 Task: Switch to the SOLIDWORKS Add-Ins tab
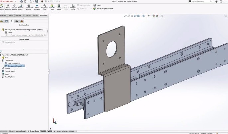pyautogui.click(x=30, y=15)
